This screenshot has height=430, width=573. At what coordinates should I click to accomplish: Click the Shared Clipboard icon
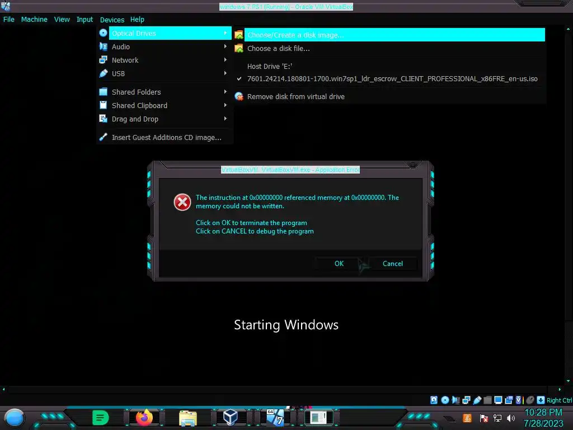click(x=104, y=105)
